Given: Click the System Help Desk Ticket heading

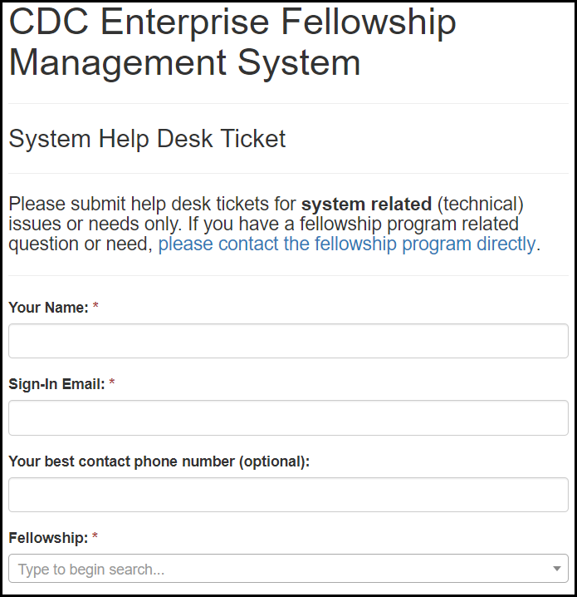Looking at the screenshot, I should coord(147,139).
